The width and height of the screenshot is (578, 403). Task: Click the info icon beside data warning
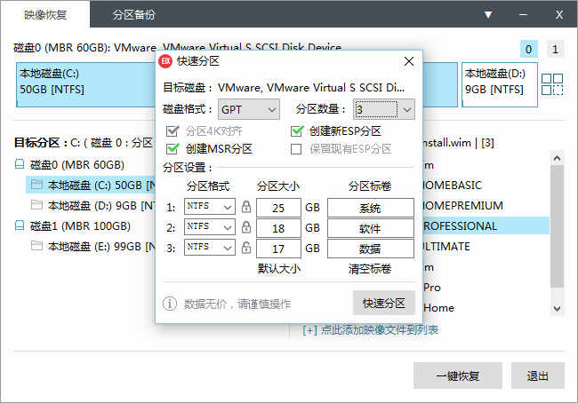(170, 304)
